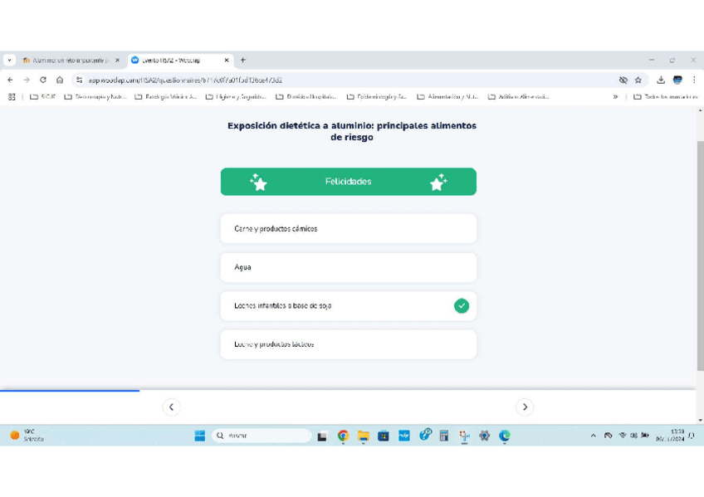Open the notifications bell in taskbar
704x497 pixels.
[x=692, y=436]
